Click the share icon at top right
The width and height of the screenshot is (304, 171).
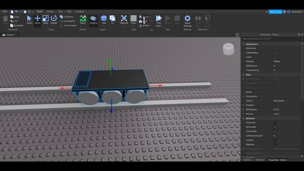click(x=288, y=12)
